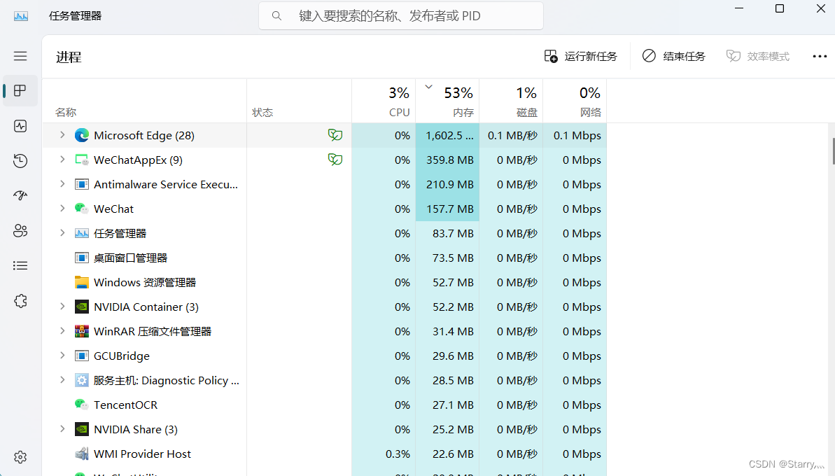This screenshot has width=835, height=476.
Task: Click the 结束任务 button
Action: point(673,56)
